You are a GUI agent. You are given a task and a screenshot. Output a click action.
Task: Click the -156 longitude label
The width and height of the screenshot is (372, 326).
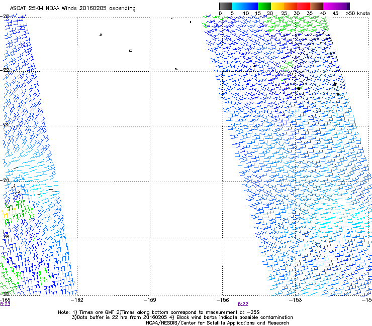pyautogui.click(x=223, y=300)
